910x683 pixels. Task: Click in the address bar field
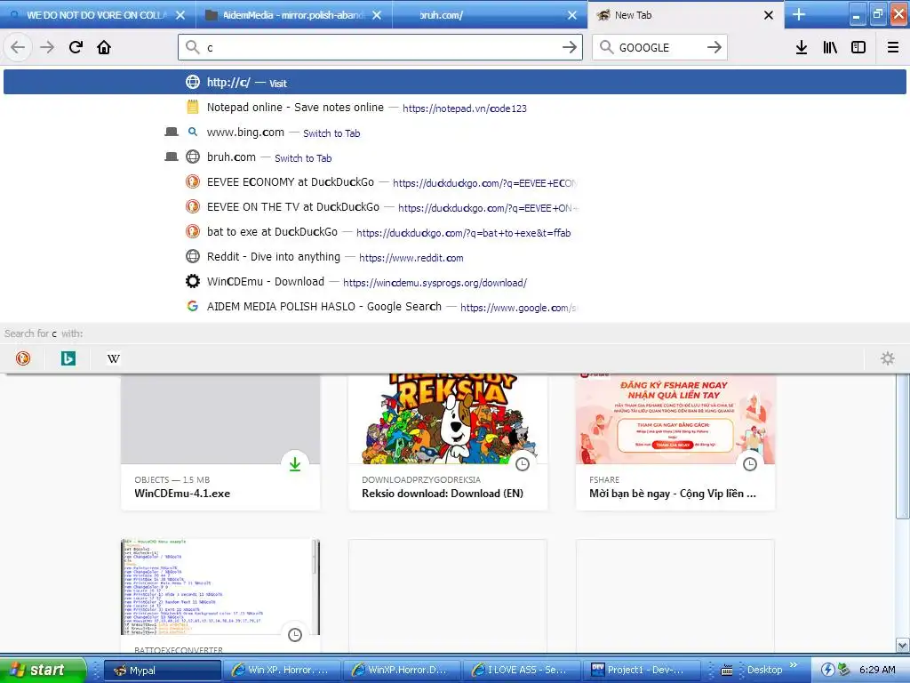pyautogui.click(x=380, y=47)
